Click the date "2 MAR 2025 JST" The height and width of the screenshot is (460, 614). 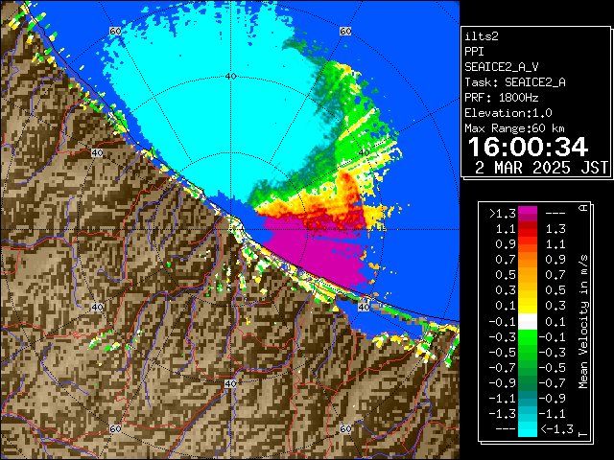[541, 168]
